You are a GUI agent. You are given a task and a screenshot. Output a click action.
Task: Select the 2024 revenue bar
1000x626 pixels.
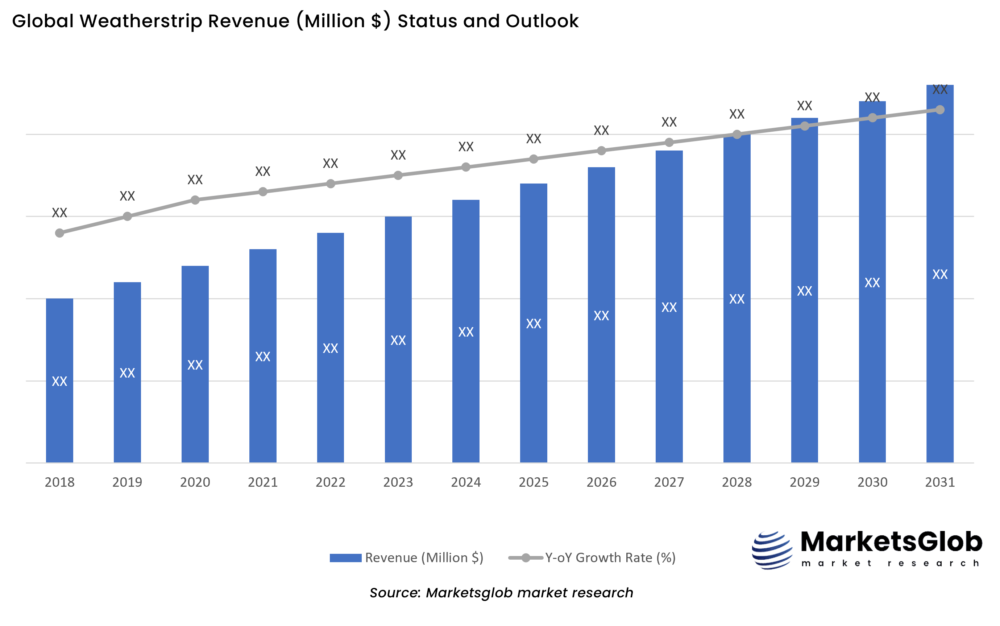pos(466,331)
